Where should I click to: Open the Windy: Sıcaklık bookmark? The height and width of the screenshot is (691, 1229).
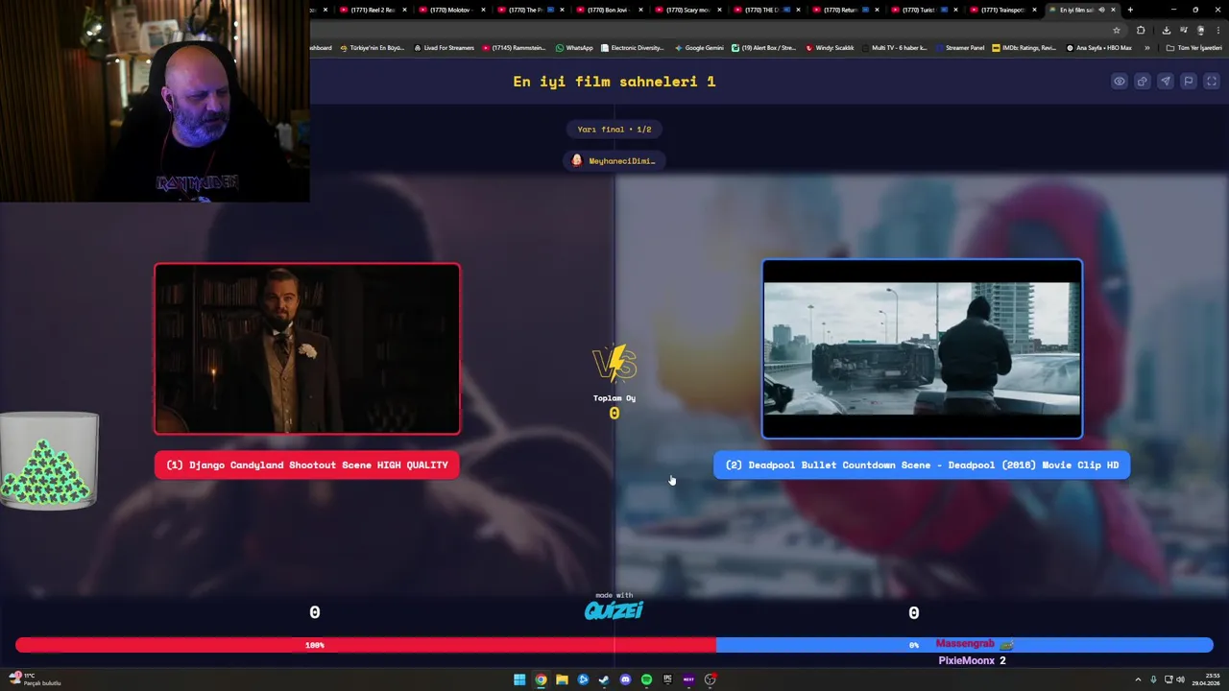(830, 48)
